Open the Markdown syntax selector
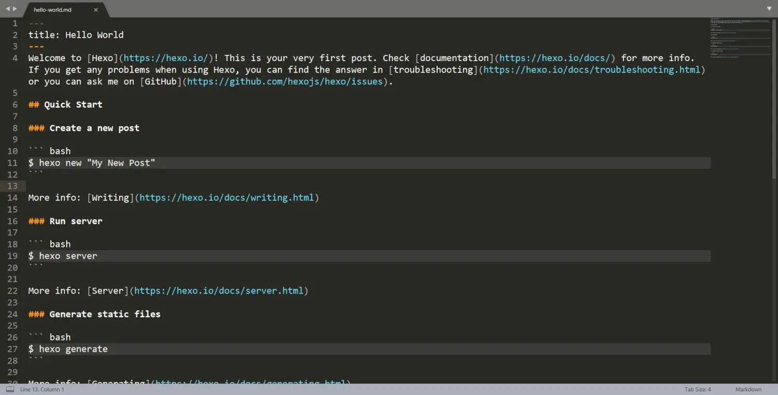The height and width of the screenshot is (395, 778). pyautogui.click(x=748, y=389)
